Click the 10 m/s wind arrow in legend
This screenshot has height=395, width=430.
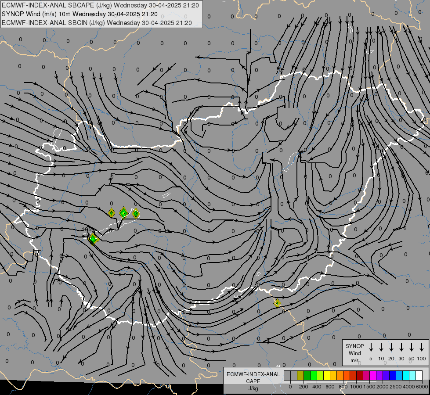(381, 347)
